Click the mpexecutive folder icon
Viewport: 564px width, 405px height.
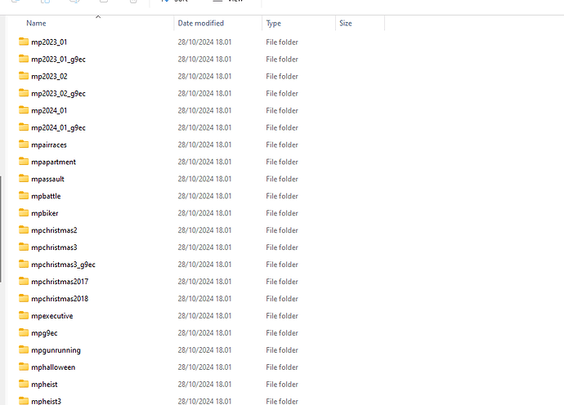pyautogui.click(x=24, y=315)
